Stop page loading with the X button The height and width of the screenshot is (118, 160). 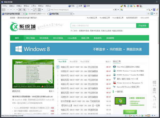[x=20, y=10]
